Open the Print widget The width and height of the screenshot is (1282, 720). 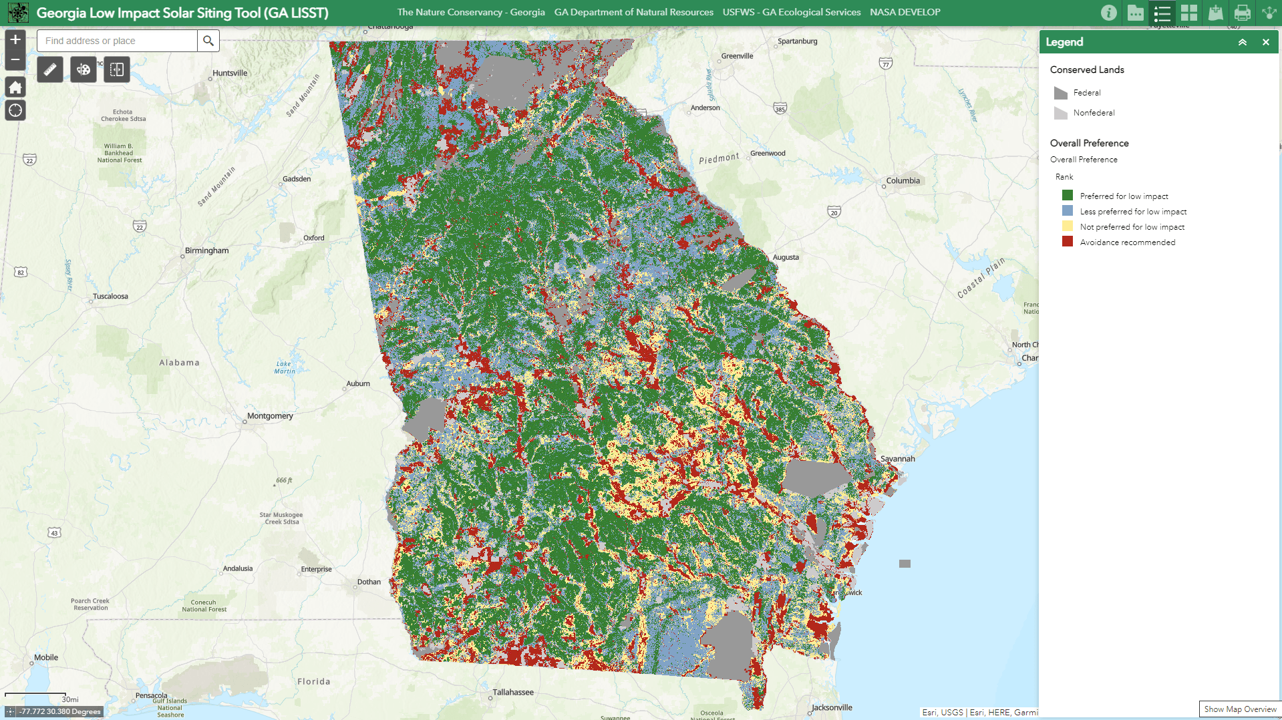(x=1242, y=12)
